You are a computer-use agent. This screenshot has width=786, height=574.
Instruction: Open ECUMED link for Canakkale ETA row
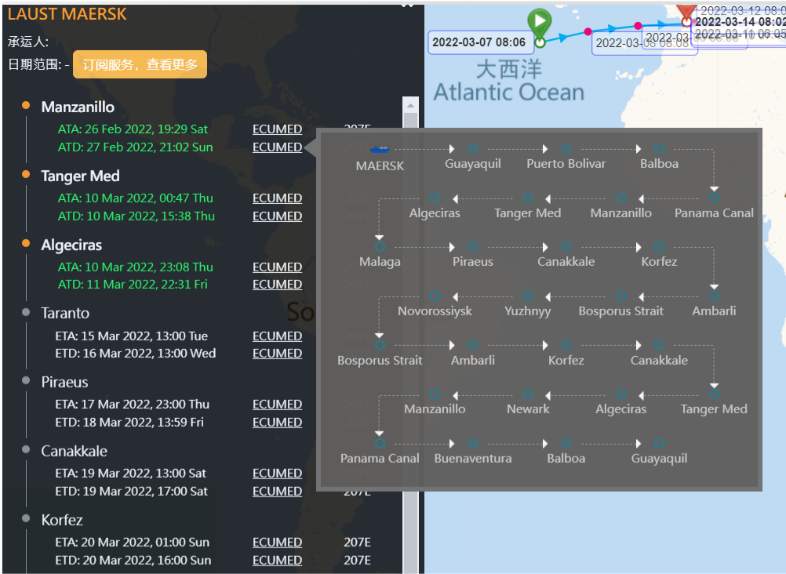[277, 474]
